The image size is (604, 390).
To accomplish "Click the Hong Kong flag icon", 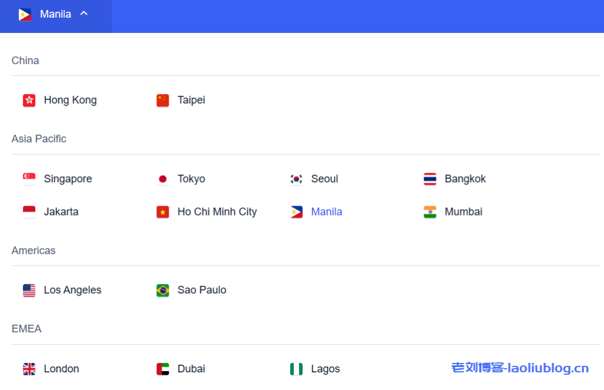I will click(29, 101).
